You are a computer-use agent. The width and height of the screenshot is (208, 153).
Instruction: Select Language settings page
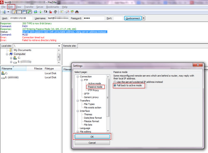point(85,128)
